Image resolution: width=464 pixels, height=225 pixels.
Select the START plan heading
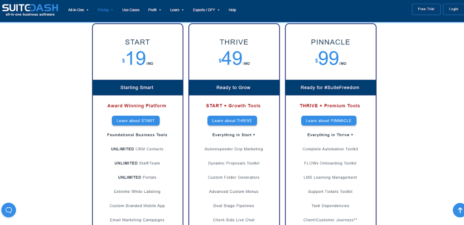[x=137, y=42]
